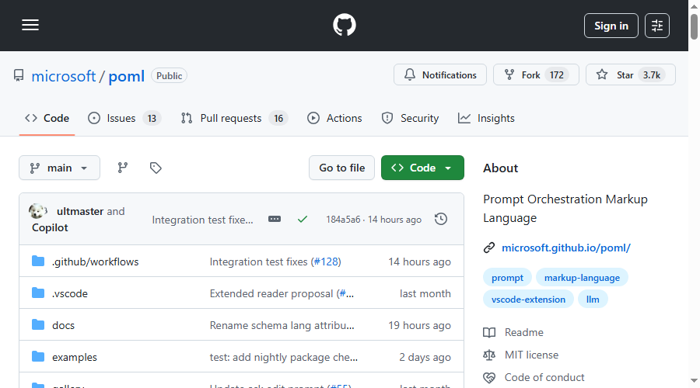Viewport: 700px width, 388px height.
Task: Select the vscode-extension topic tag
Action: [x=528, y=300]
